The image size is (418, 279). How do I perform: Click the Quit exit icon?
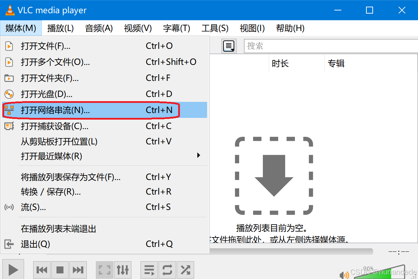point(9,244)
